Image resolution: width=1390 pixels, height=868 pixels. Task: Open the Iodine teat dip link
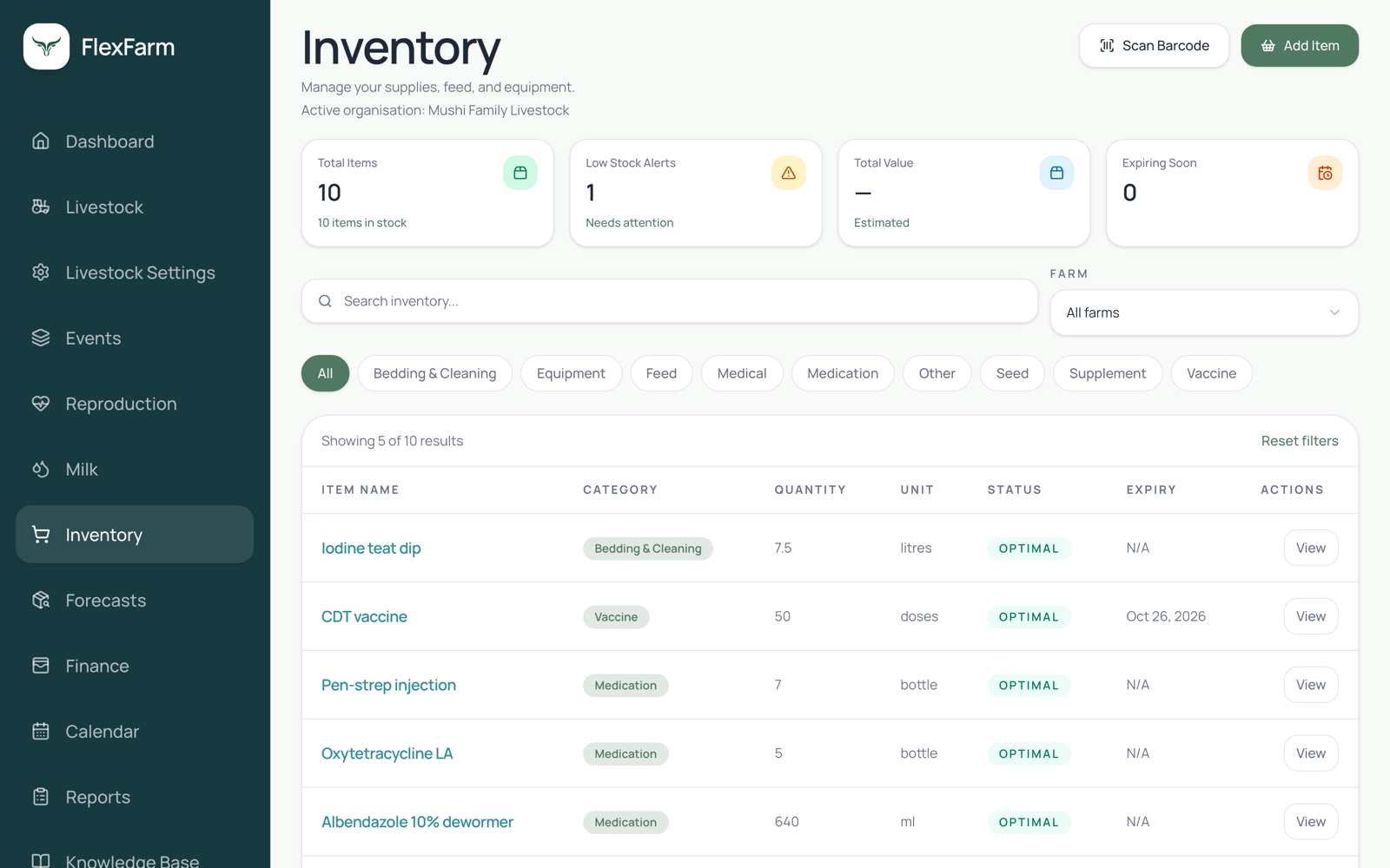[x=371, y=548]
